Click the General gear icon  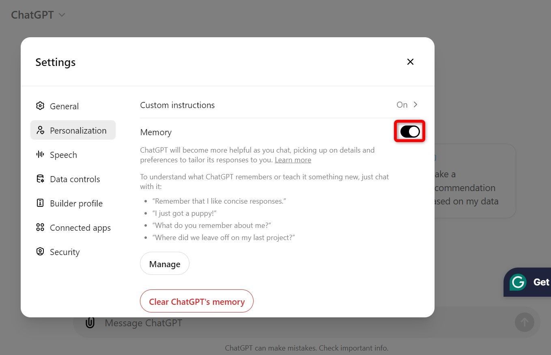(40, 106)
